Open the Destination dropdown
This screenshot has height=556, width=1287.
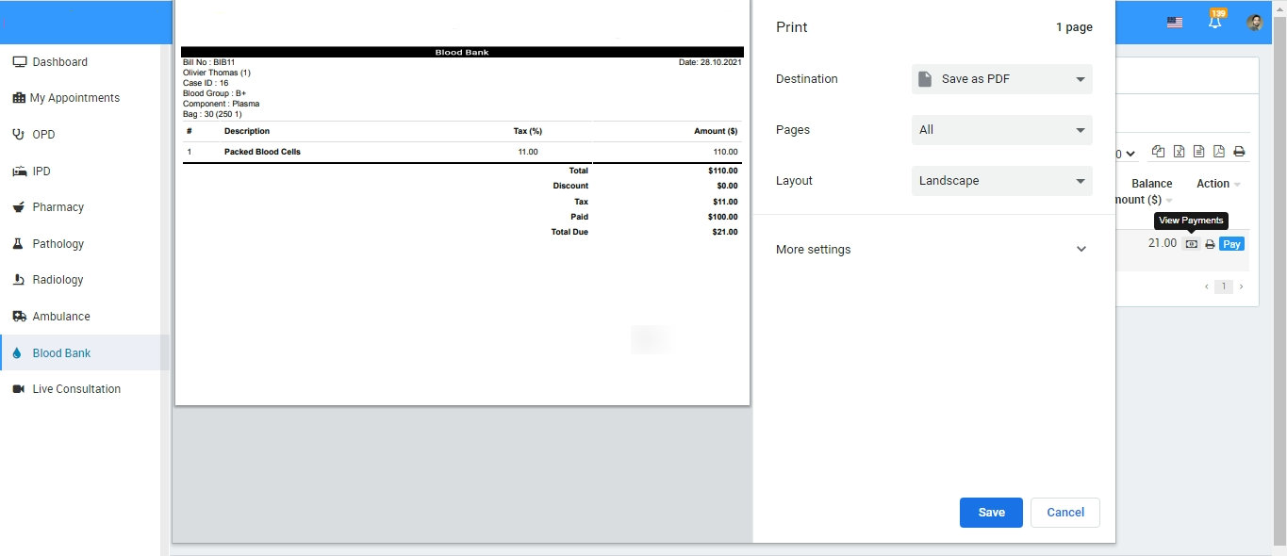pyautogui.click(x=1001, y=79)
